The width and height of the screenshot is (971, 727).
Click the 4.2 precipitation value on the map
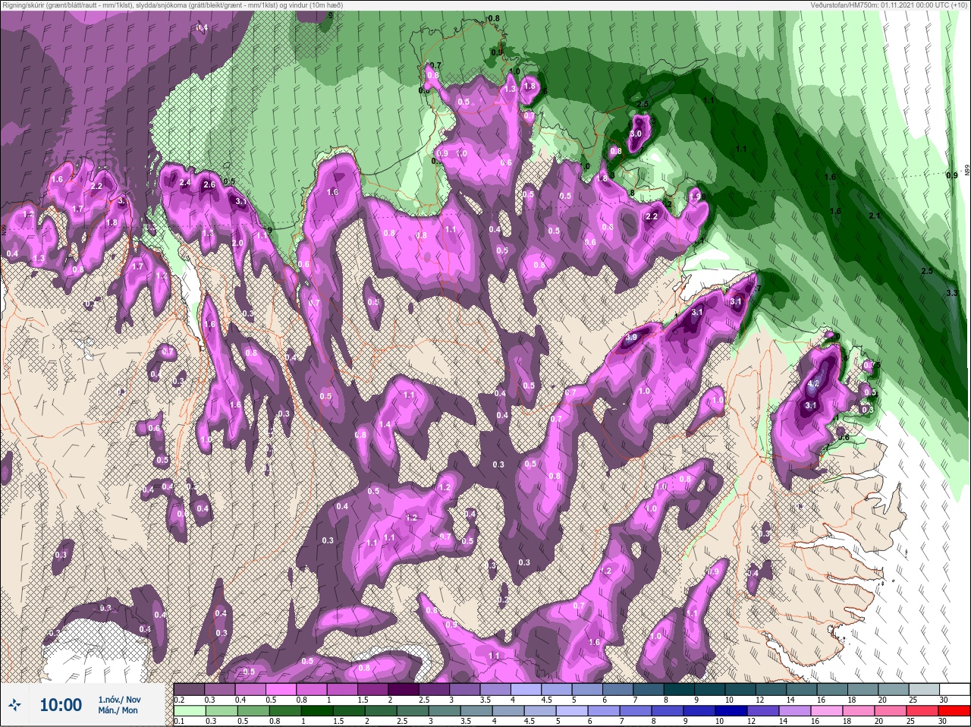tap(813, 385)
